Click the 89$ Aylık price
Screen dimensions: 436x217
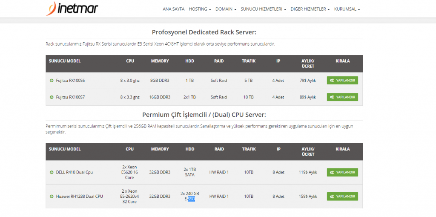[308, 97]
